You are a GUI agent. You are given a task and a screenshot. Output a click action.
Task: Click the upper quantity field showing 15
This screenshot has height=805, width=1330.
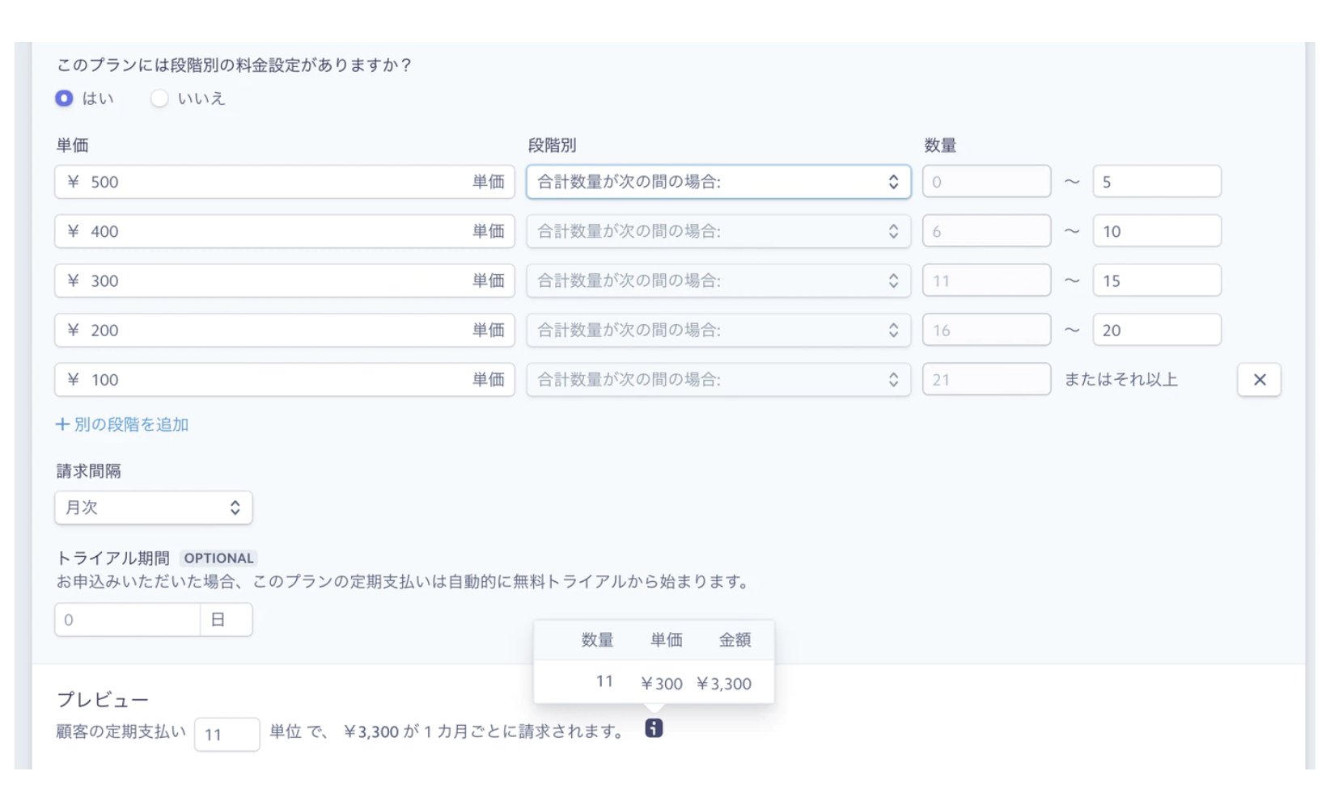click(1157, 280)
